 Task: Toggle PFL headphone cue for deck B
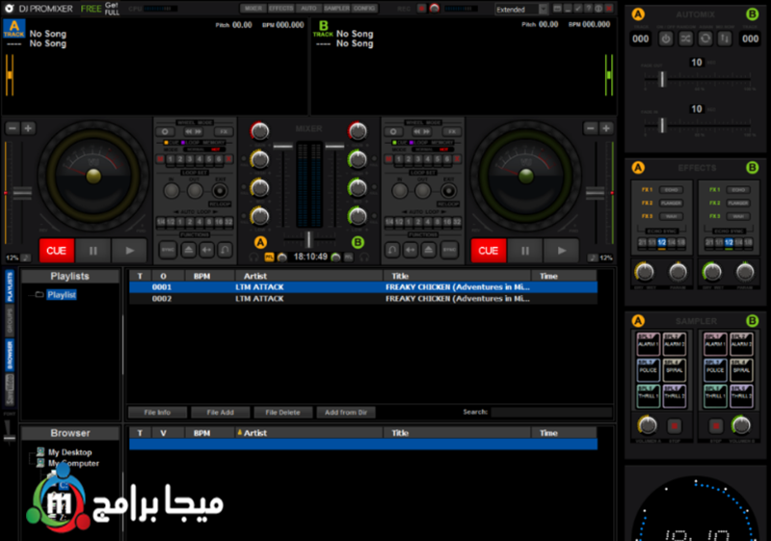348,257
